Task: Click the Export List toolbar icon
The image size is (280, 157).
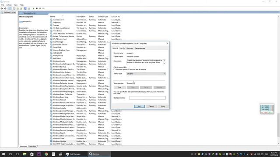Action: pos(21,8)
